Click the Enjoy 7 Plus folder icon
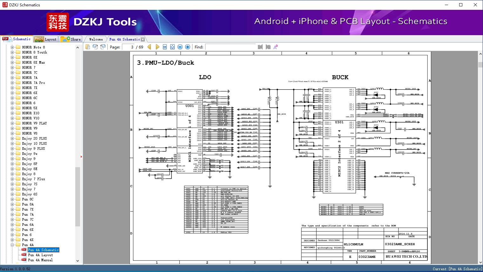 coord(18,179)
